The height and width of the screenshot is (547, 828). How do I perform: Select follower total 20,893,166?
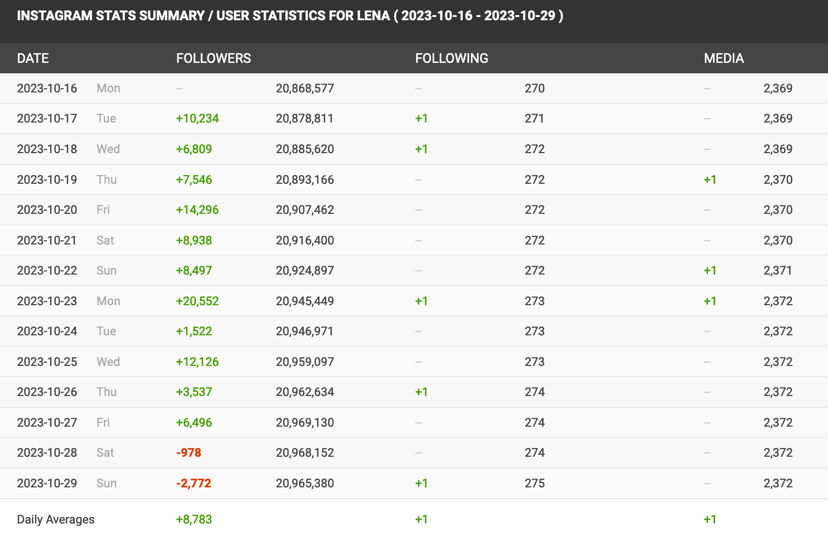point(305,180)
